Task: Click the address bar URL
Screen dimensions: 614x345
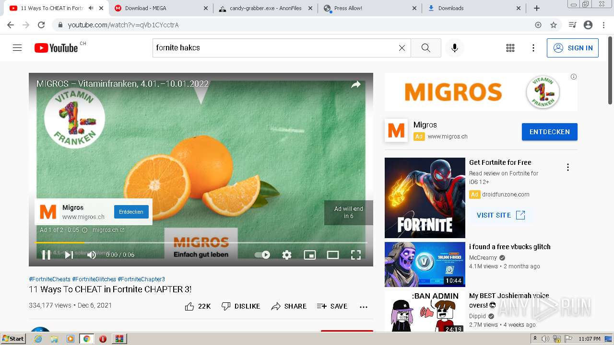Action: 123,25
